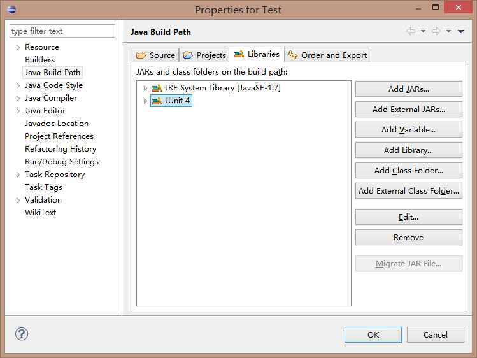Viewport: 477px width, 358px height.
Task: Focus the type filter text field
Action: click(x=62, y=31)
